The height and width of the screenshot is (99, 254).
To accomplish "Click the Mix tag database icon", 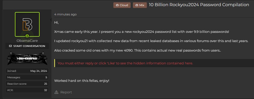I will (137, 5).
